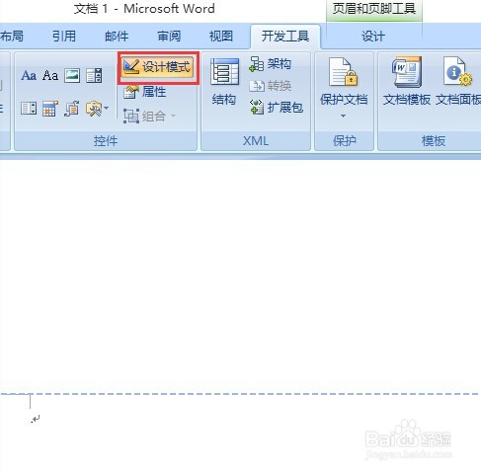The image size is (481, 472).
Task: Click the 转换 transformation button
Action: coord(271,86)
